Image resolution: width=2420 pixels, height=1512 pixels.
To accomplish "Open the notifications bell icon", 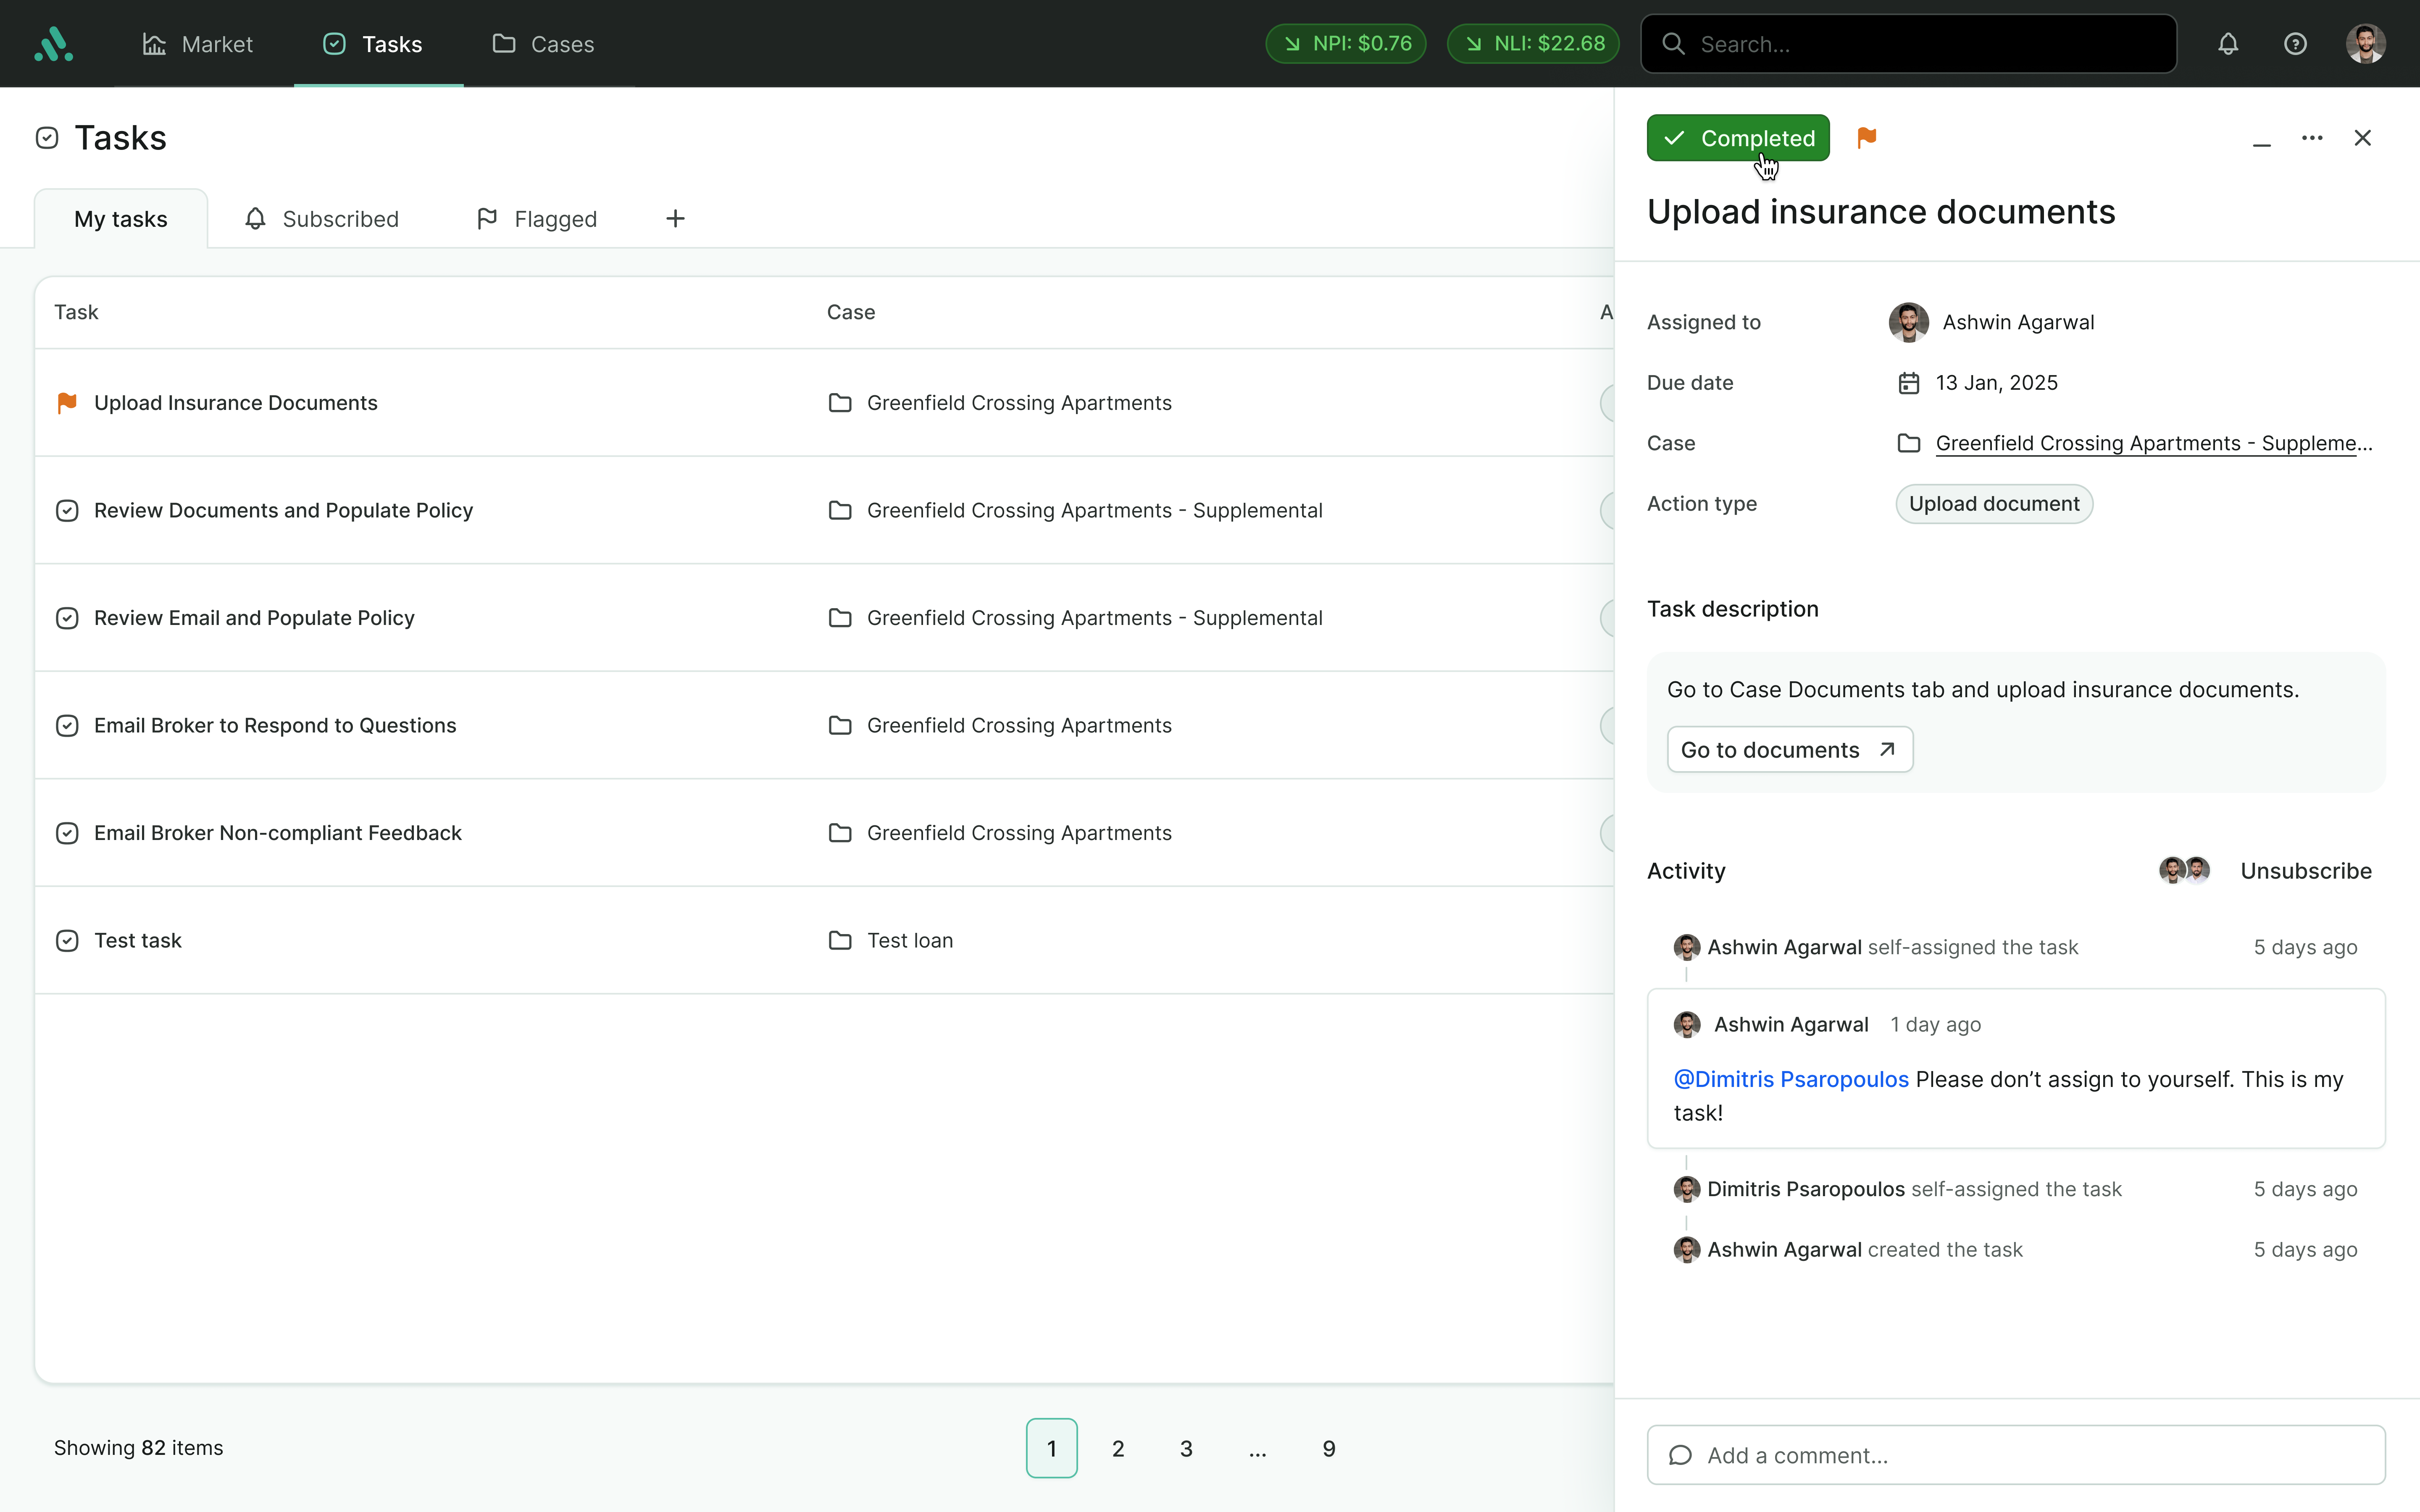I will click(x=2227, y=44).
